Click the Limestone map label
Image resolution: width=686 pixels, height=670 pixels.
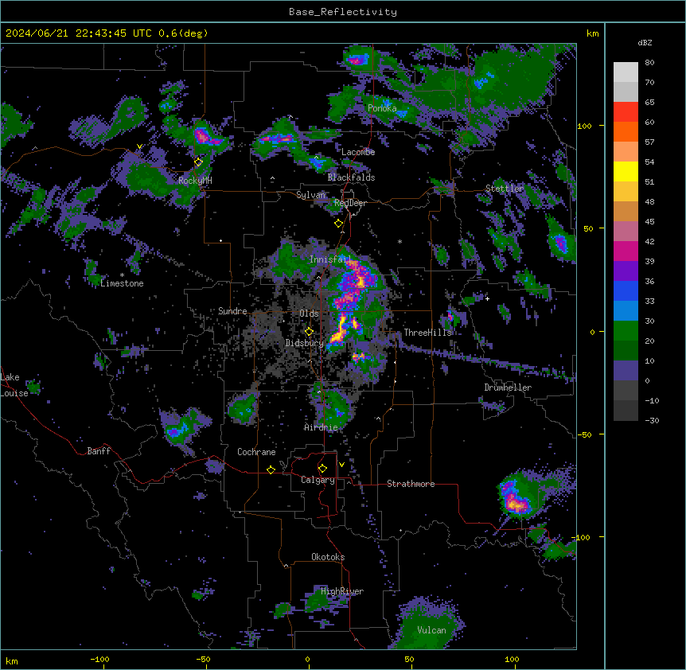122,283
